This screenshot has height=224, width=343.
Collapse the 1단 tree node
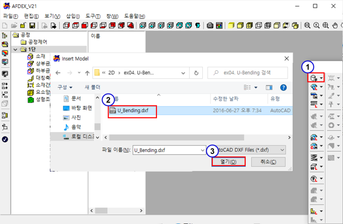(x=16, y=49)
